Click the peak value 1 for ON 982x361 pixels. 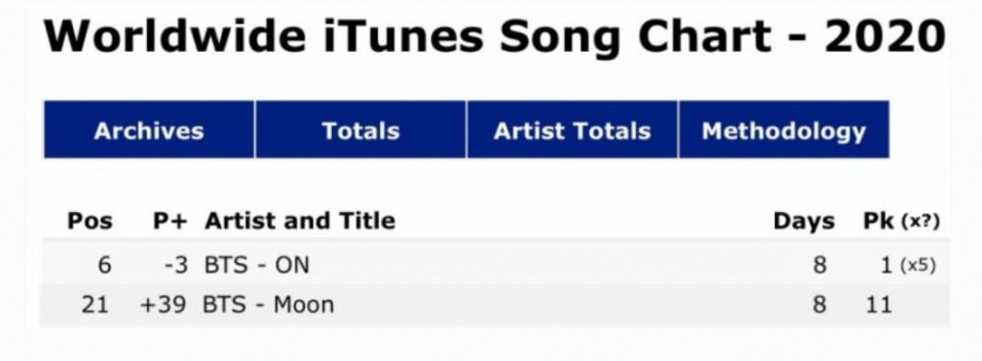[886, 265]
